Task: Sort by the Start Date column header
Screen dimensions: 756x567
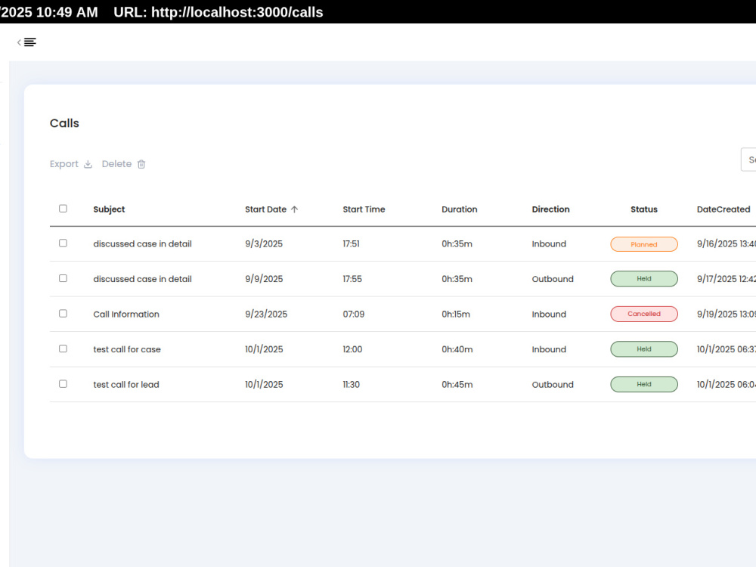Action: click(x=265, y=209)
